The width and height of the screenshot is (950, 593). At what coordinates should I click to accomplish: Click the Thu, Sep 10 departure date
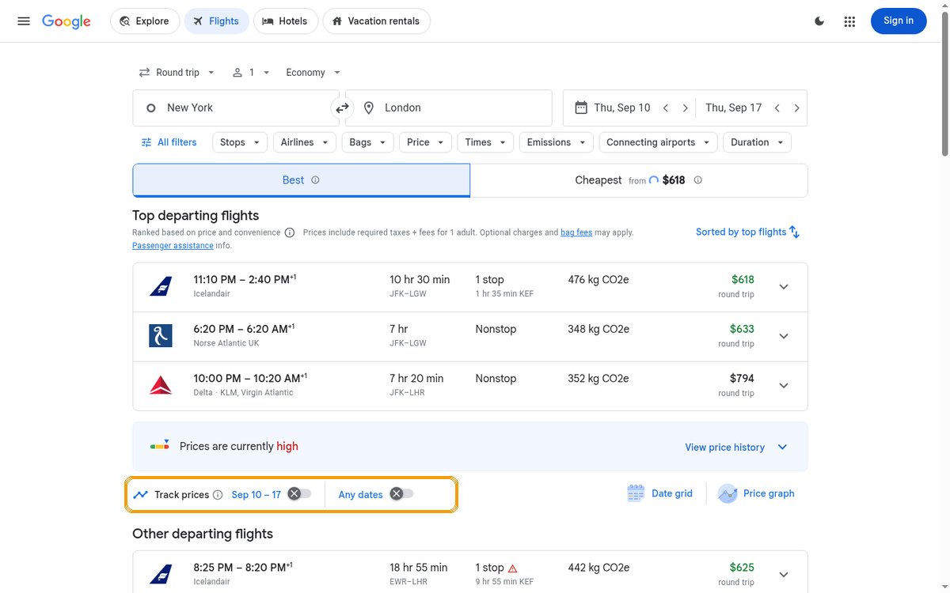[622, 108]
